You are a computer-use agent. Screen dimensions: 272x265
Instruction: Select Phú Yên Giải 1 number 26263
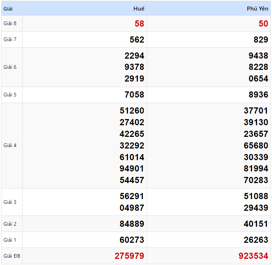(256, 240)
